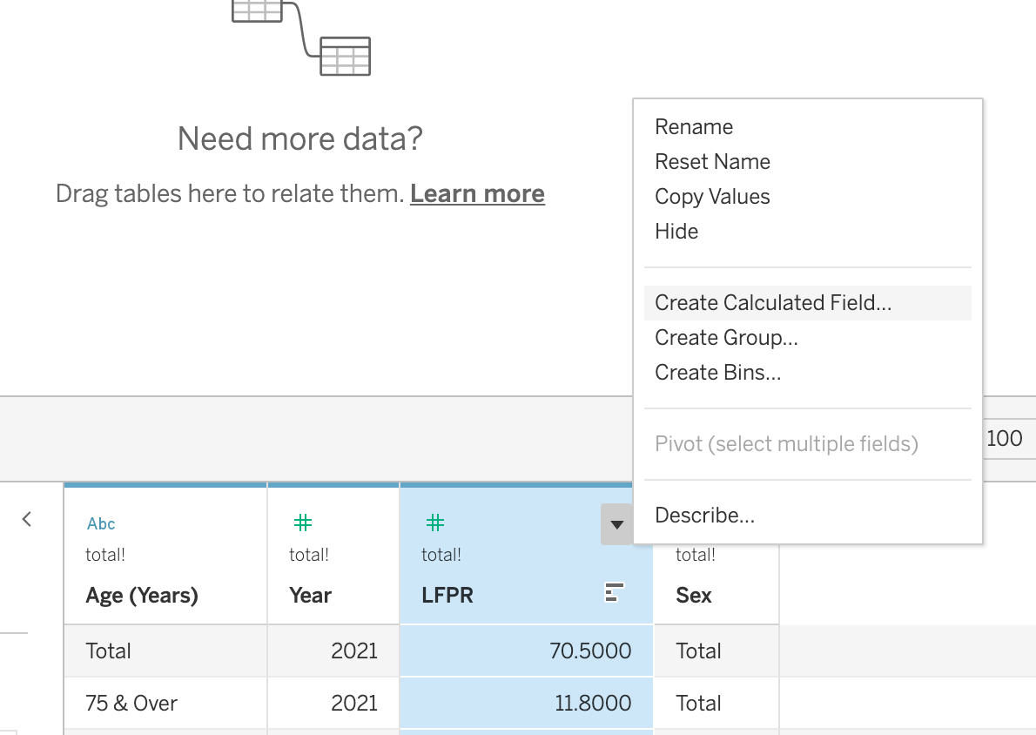This screenshot has height=735, width=1036.
Task: Select the Age (Years) column header
Action: point(142,596)
